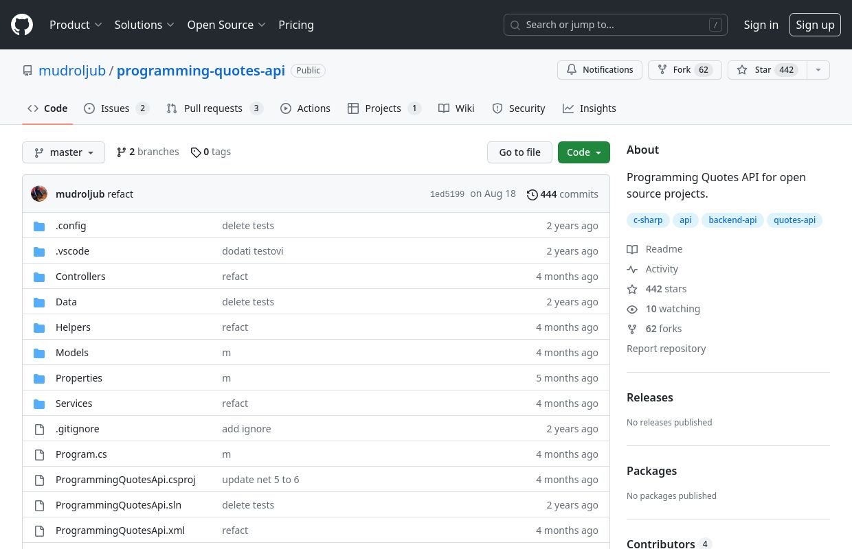Image resolution: width=852 pixels, height=549 pixels.
Task: Open the Actions tab
Action: 305,108
